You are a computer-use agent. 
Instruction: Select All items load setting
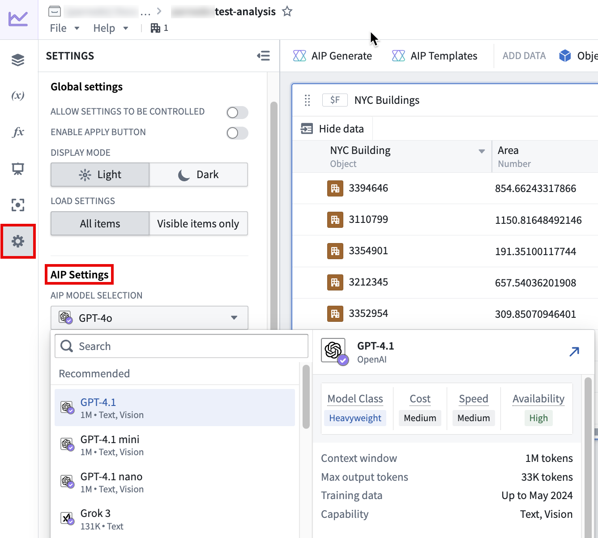coord(100,223)
